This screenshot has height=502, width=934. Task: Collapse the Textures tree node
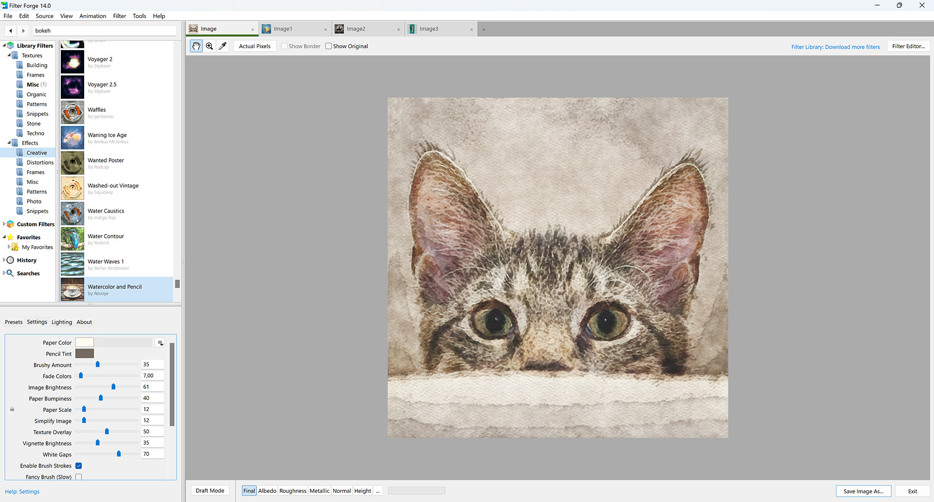pos(9,55)
